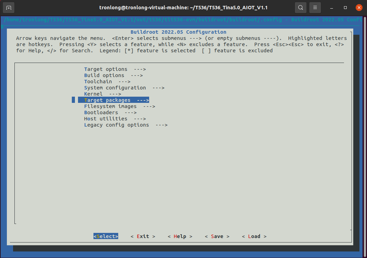367x258 pixels.
Task: Select highlighted Target packages entry
Action: tap(113, 100)
